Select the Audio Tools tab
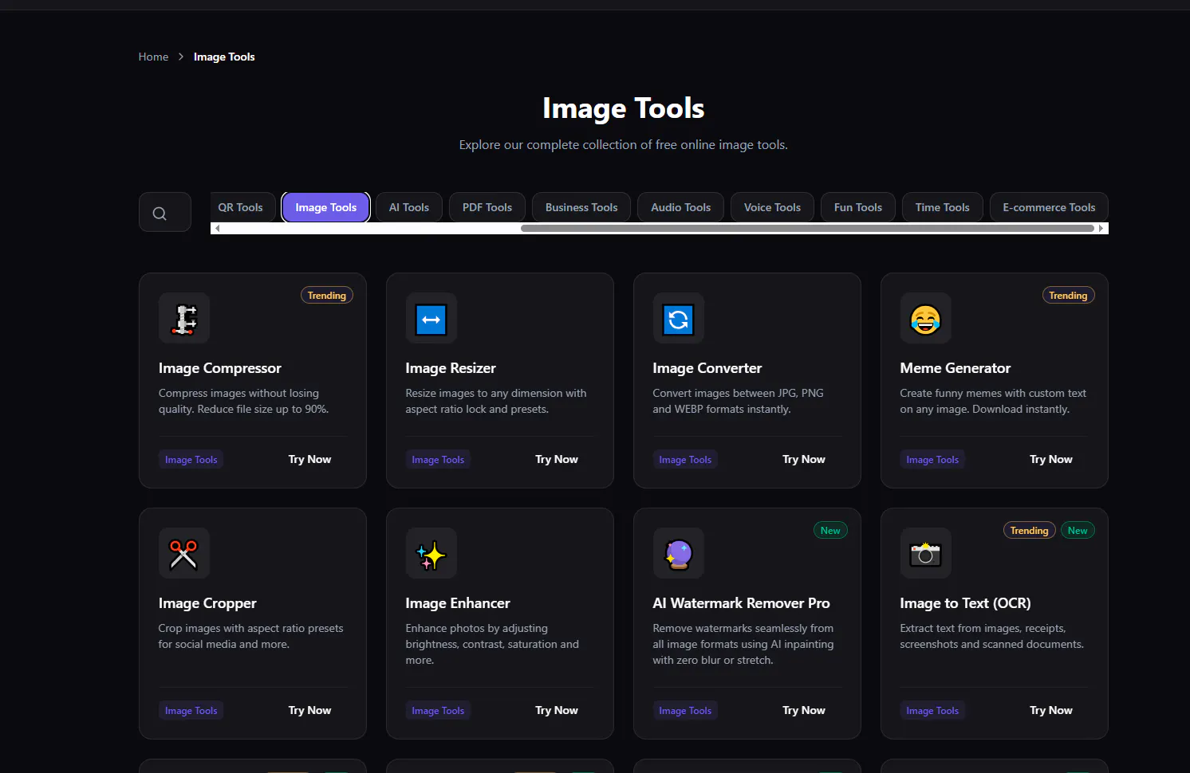 [680, 207]
